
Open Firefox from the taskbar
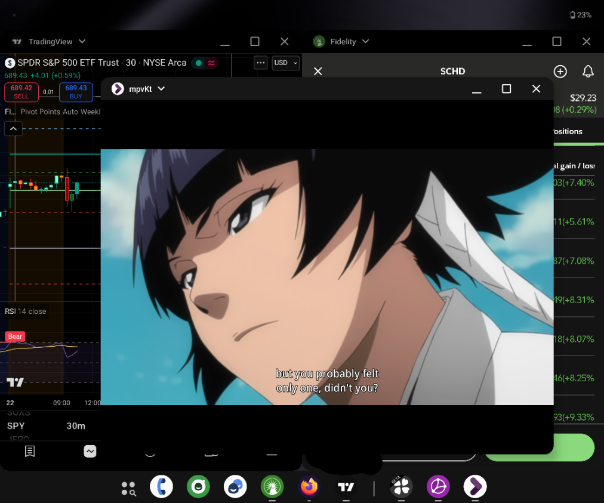(309, 486)
